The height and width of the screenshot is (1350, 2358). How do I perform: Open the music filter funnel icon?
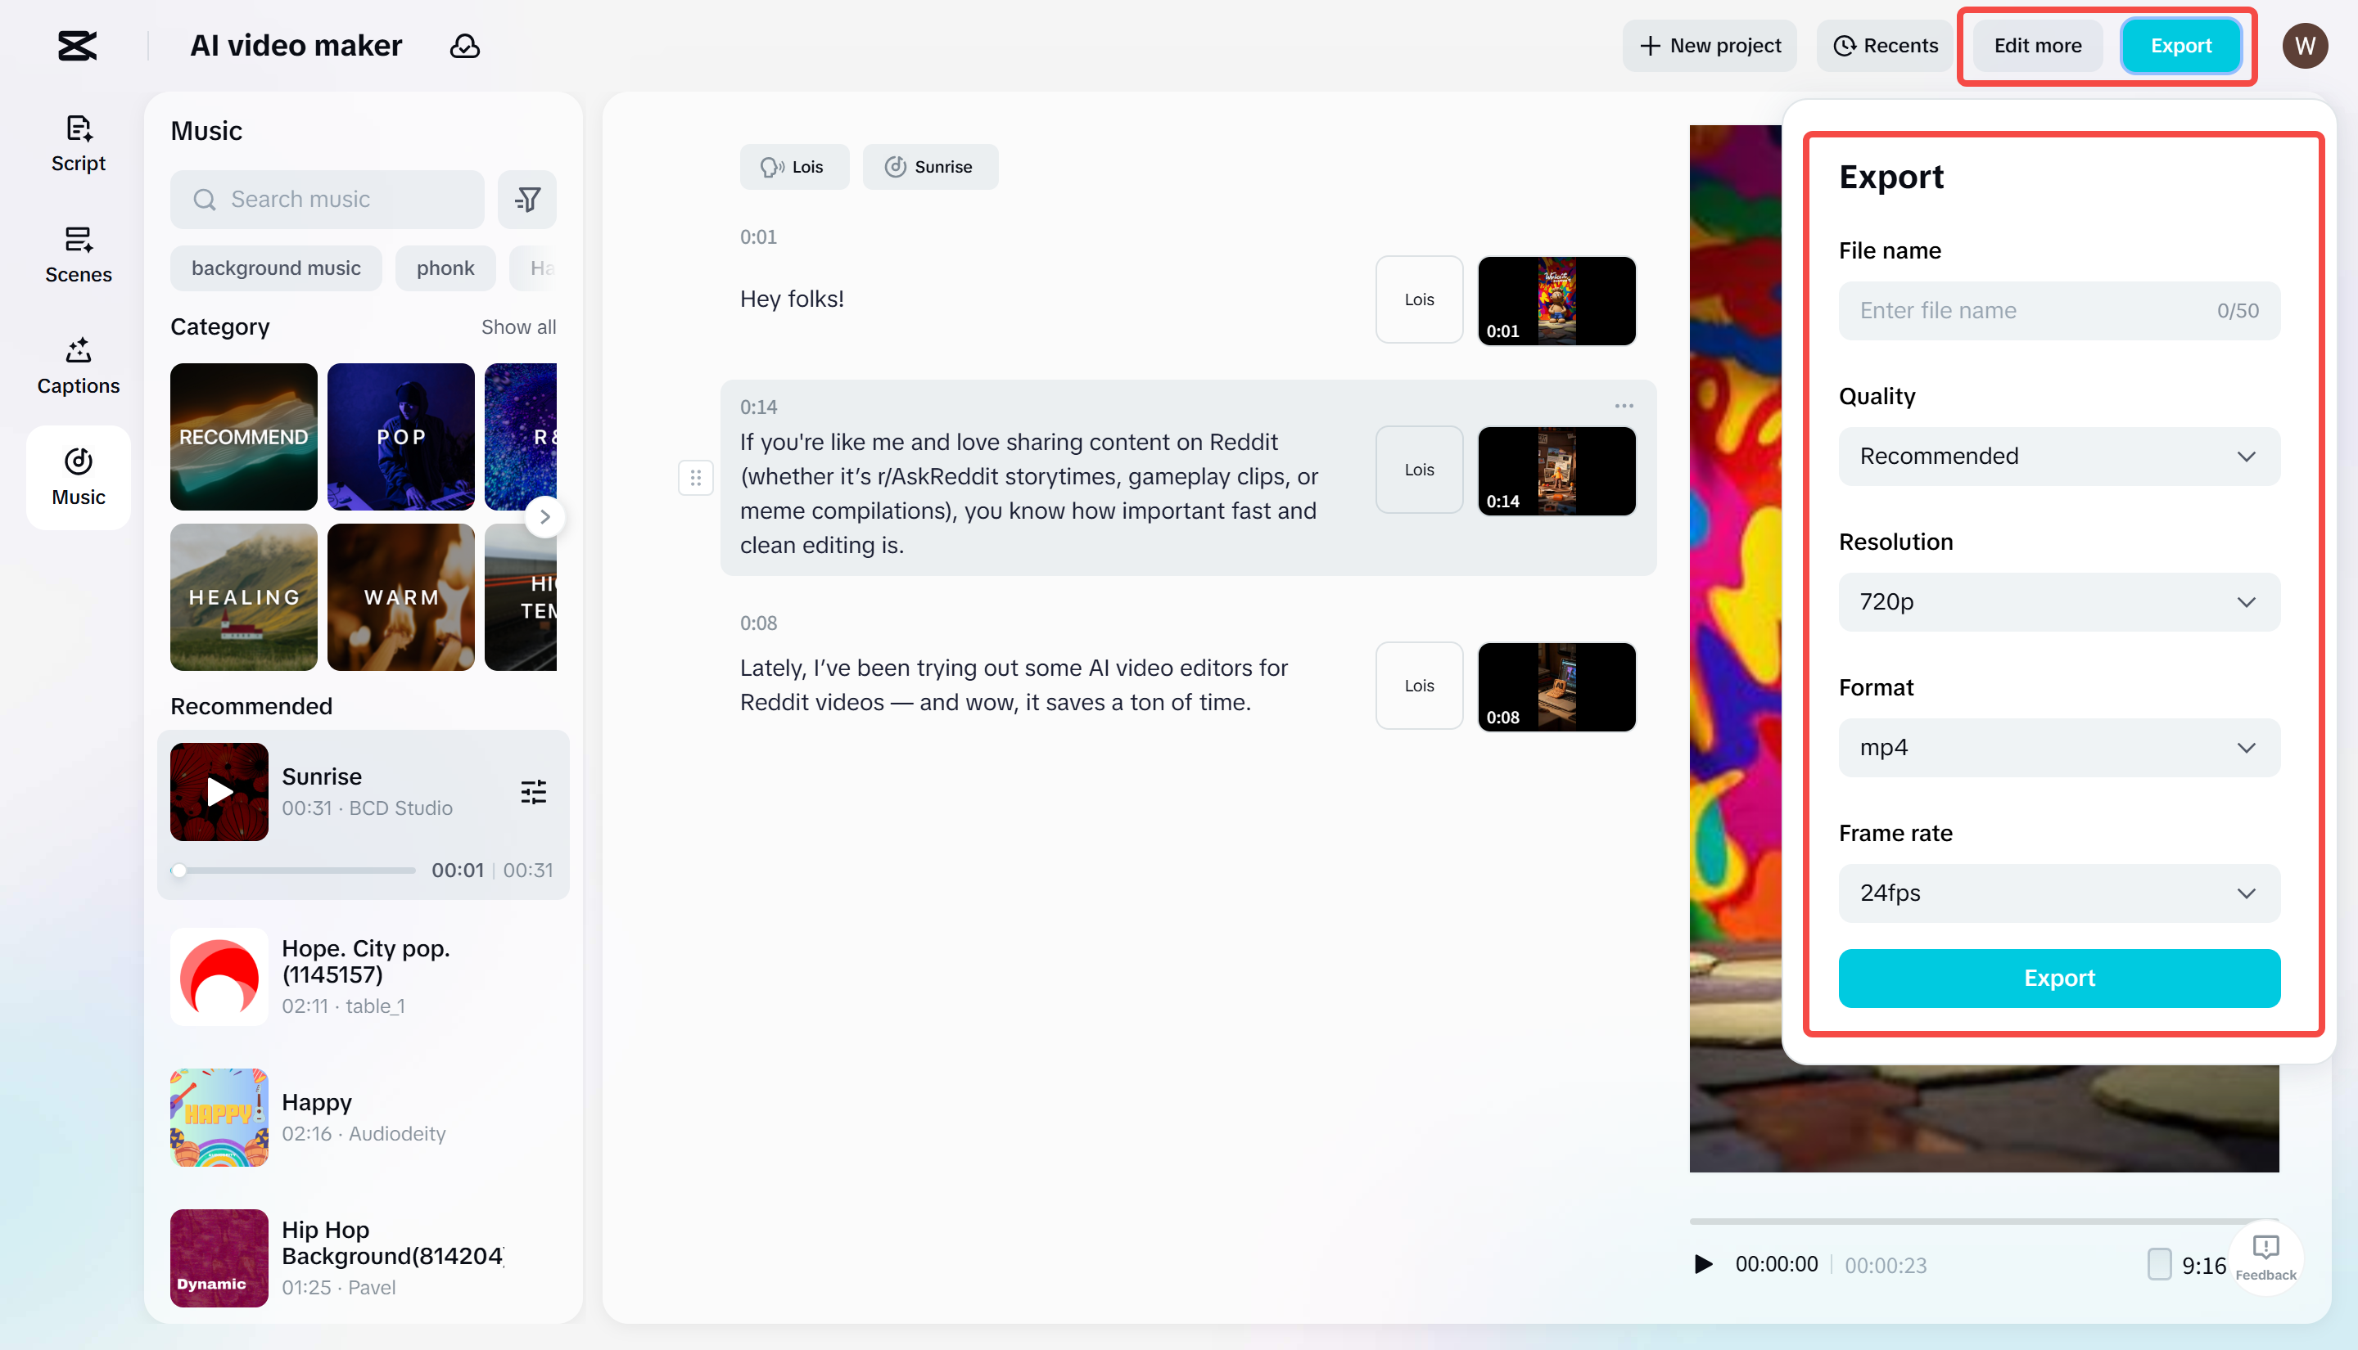527,199
